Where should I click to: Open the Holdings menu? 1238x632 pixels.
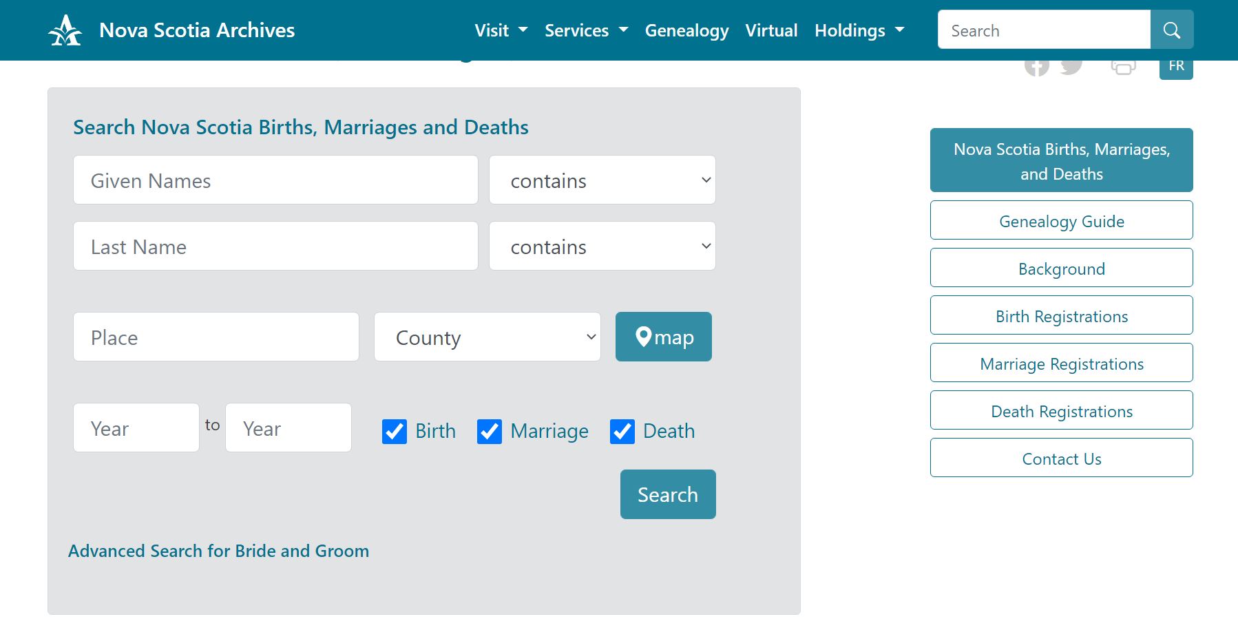[x=859, y=30]
